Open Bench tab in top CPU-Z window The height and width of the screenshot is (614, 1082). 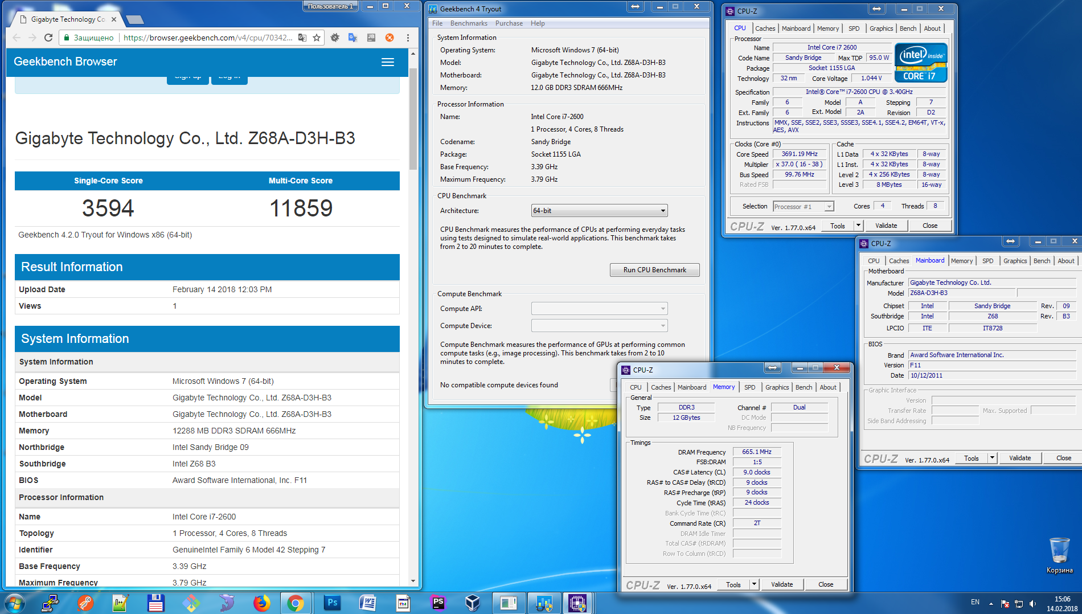(x=908, y=28)
